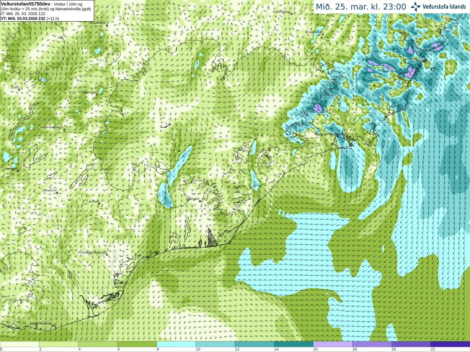
Task: Pick the Kirkjubæjarklaustur station marker
Action: coord(107,254)
